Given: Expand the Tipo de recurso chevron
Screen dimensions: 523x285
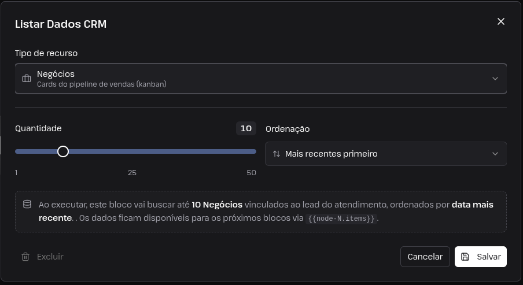Looking at the screenshot, I should (x=495, y=79).
